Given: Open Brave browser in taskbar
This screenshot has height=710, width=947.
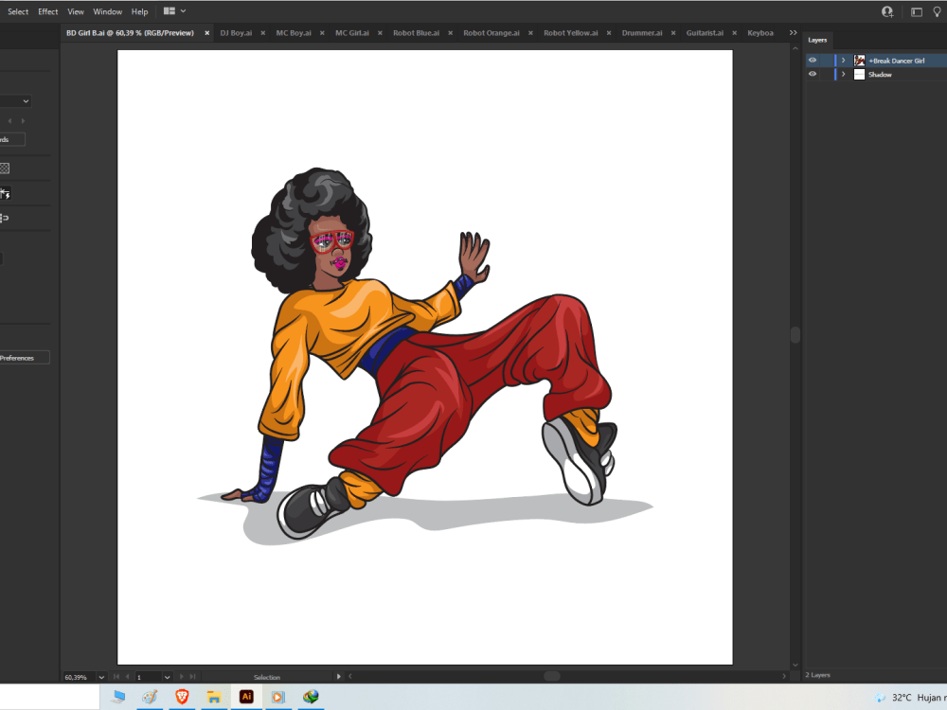Looking at the screenshot, I should pyautogui.click(x=182, y=698).
